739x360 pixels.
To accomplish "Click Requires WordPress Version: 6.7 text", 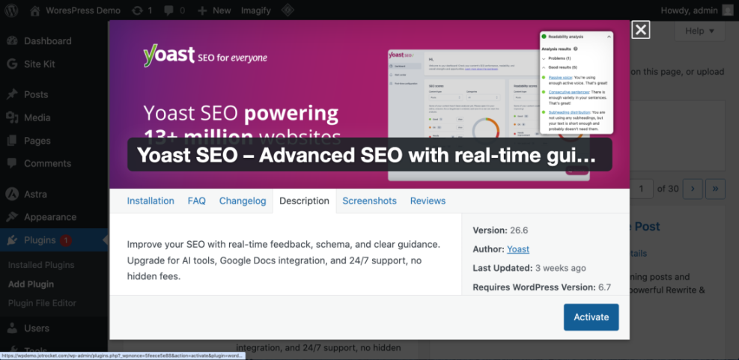I will pos(542,287).
